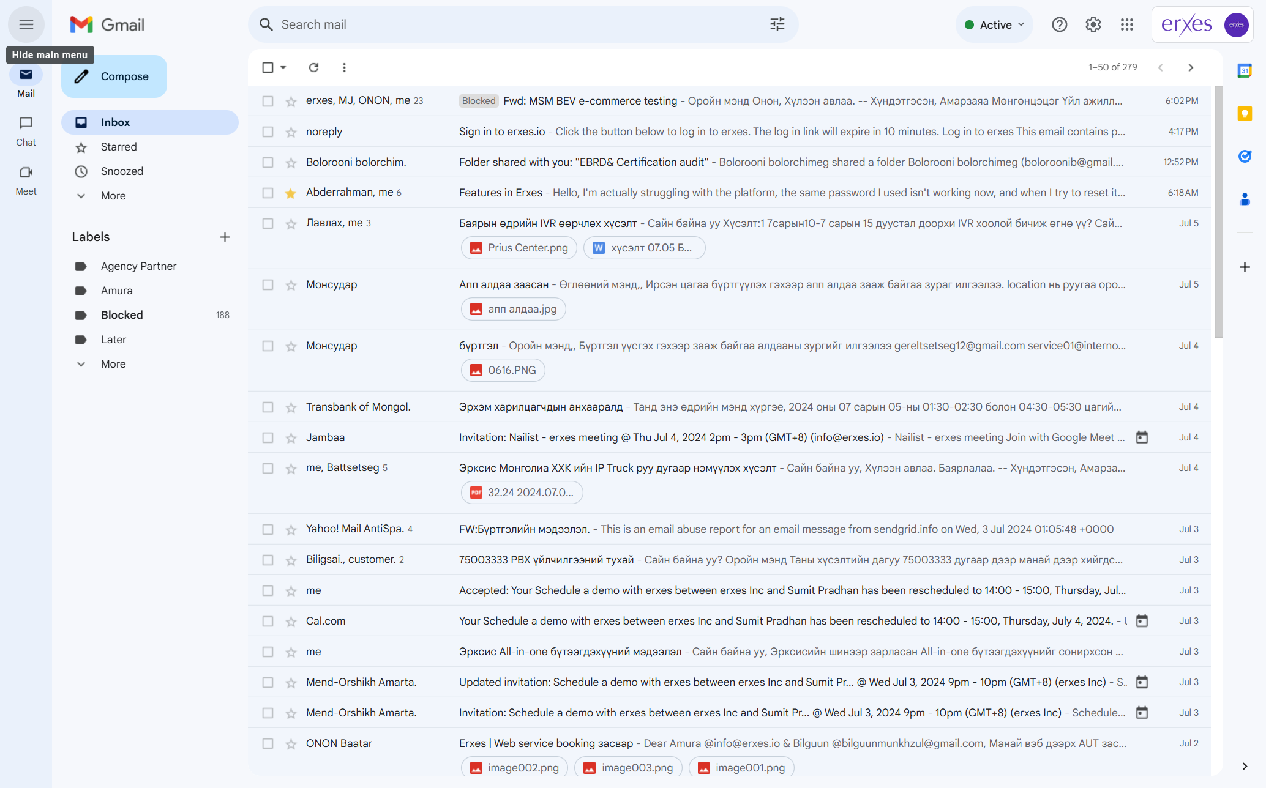Select the Jambaa invitation email checkbox
This screenshot has width=1266, height=788.
point(268,437)
